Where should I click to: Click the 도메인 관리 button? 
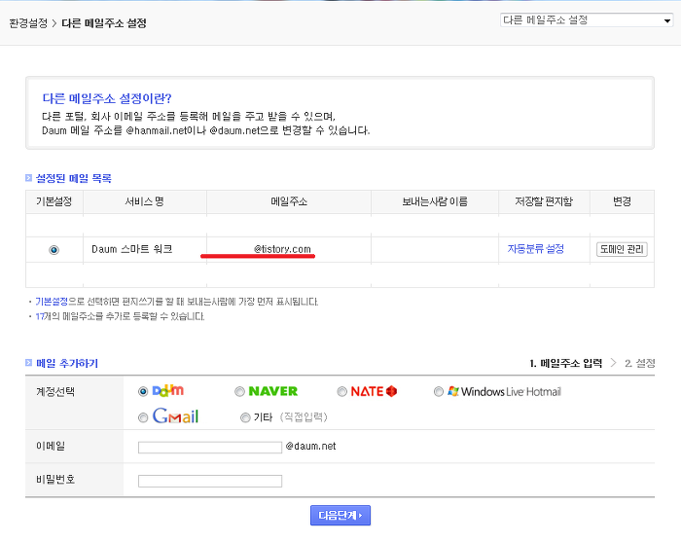coord(622,249)
